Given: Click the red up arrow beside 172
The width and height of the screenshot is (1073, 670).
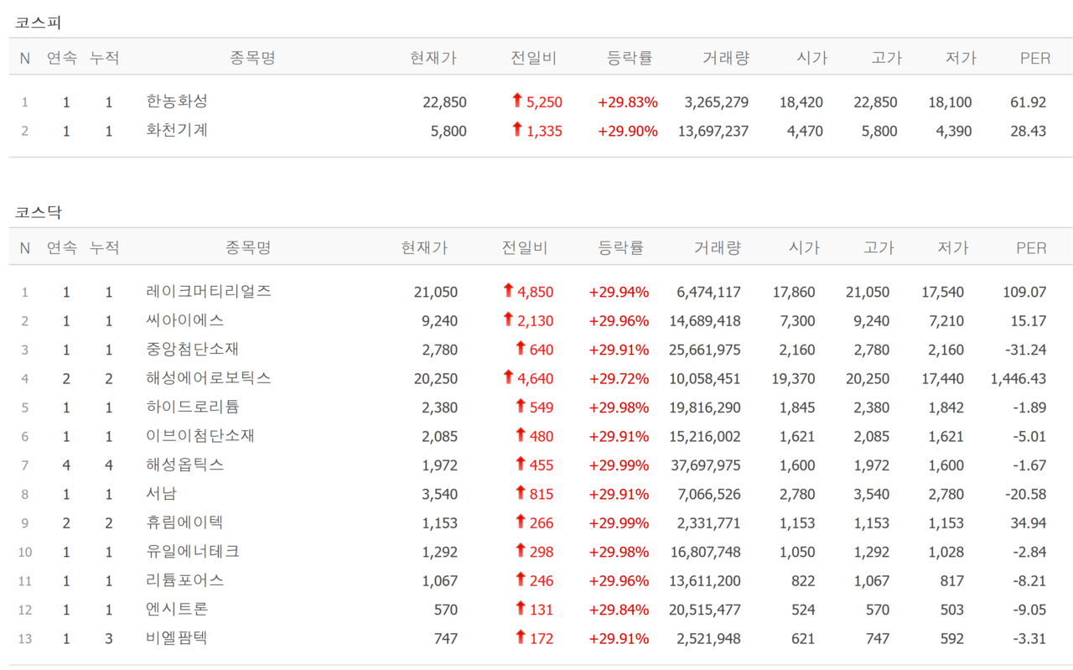Looking at the screenshot, I should [x=521, y=637].
